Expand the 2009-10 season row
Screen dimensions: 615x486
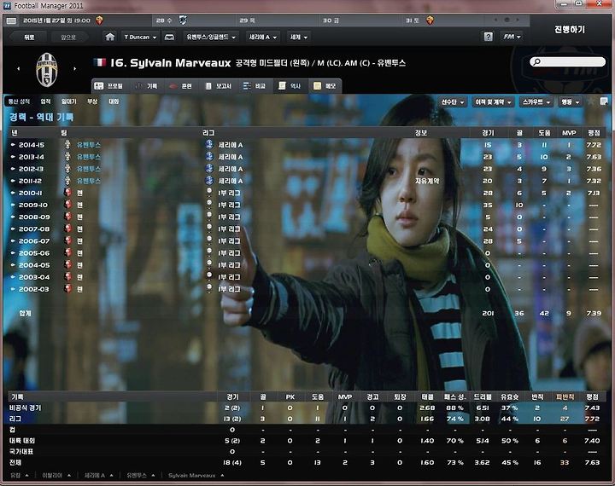click(x=13, y=205)
